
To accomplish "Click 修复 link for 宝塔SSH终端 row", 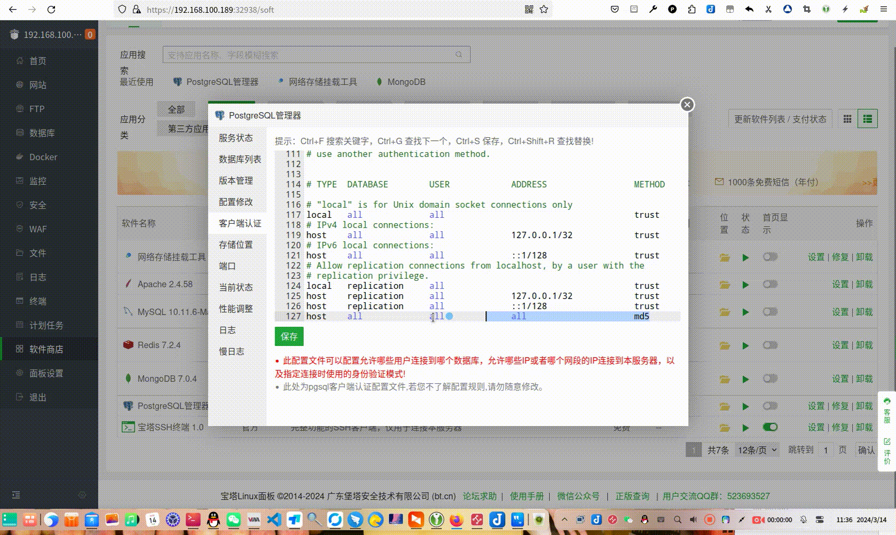I will click(x=840, y=427).
